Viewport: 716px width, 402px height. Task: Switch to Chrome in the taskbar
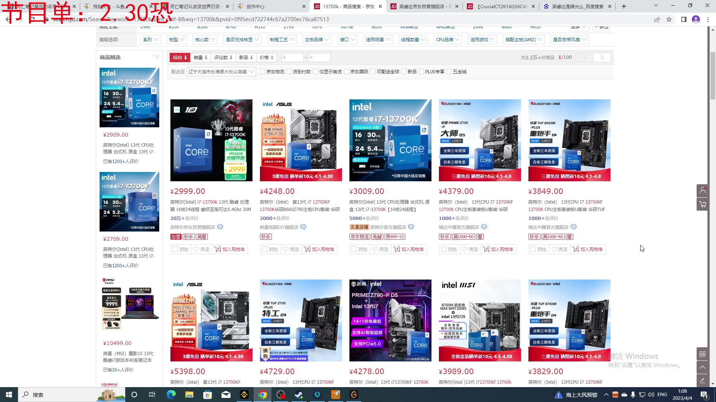point(263,395)
